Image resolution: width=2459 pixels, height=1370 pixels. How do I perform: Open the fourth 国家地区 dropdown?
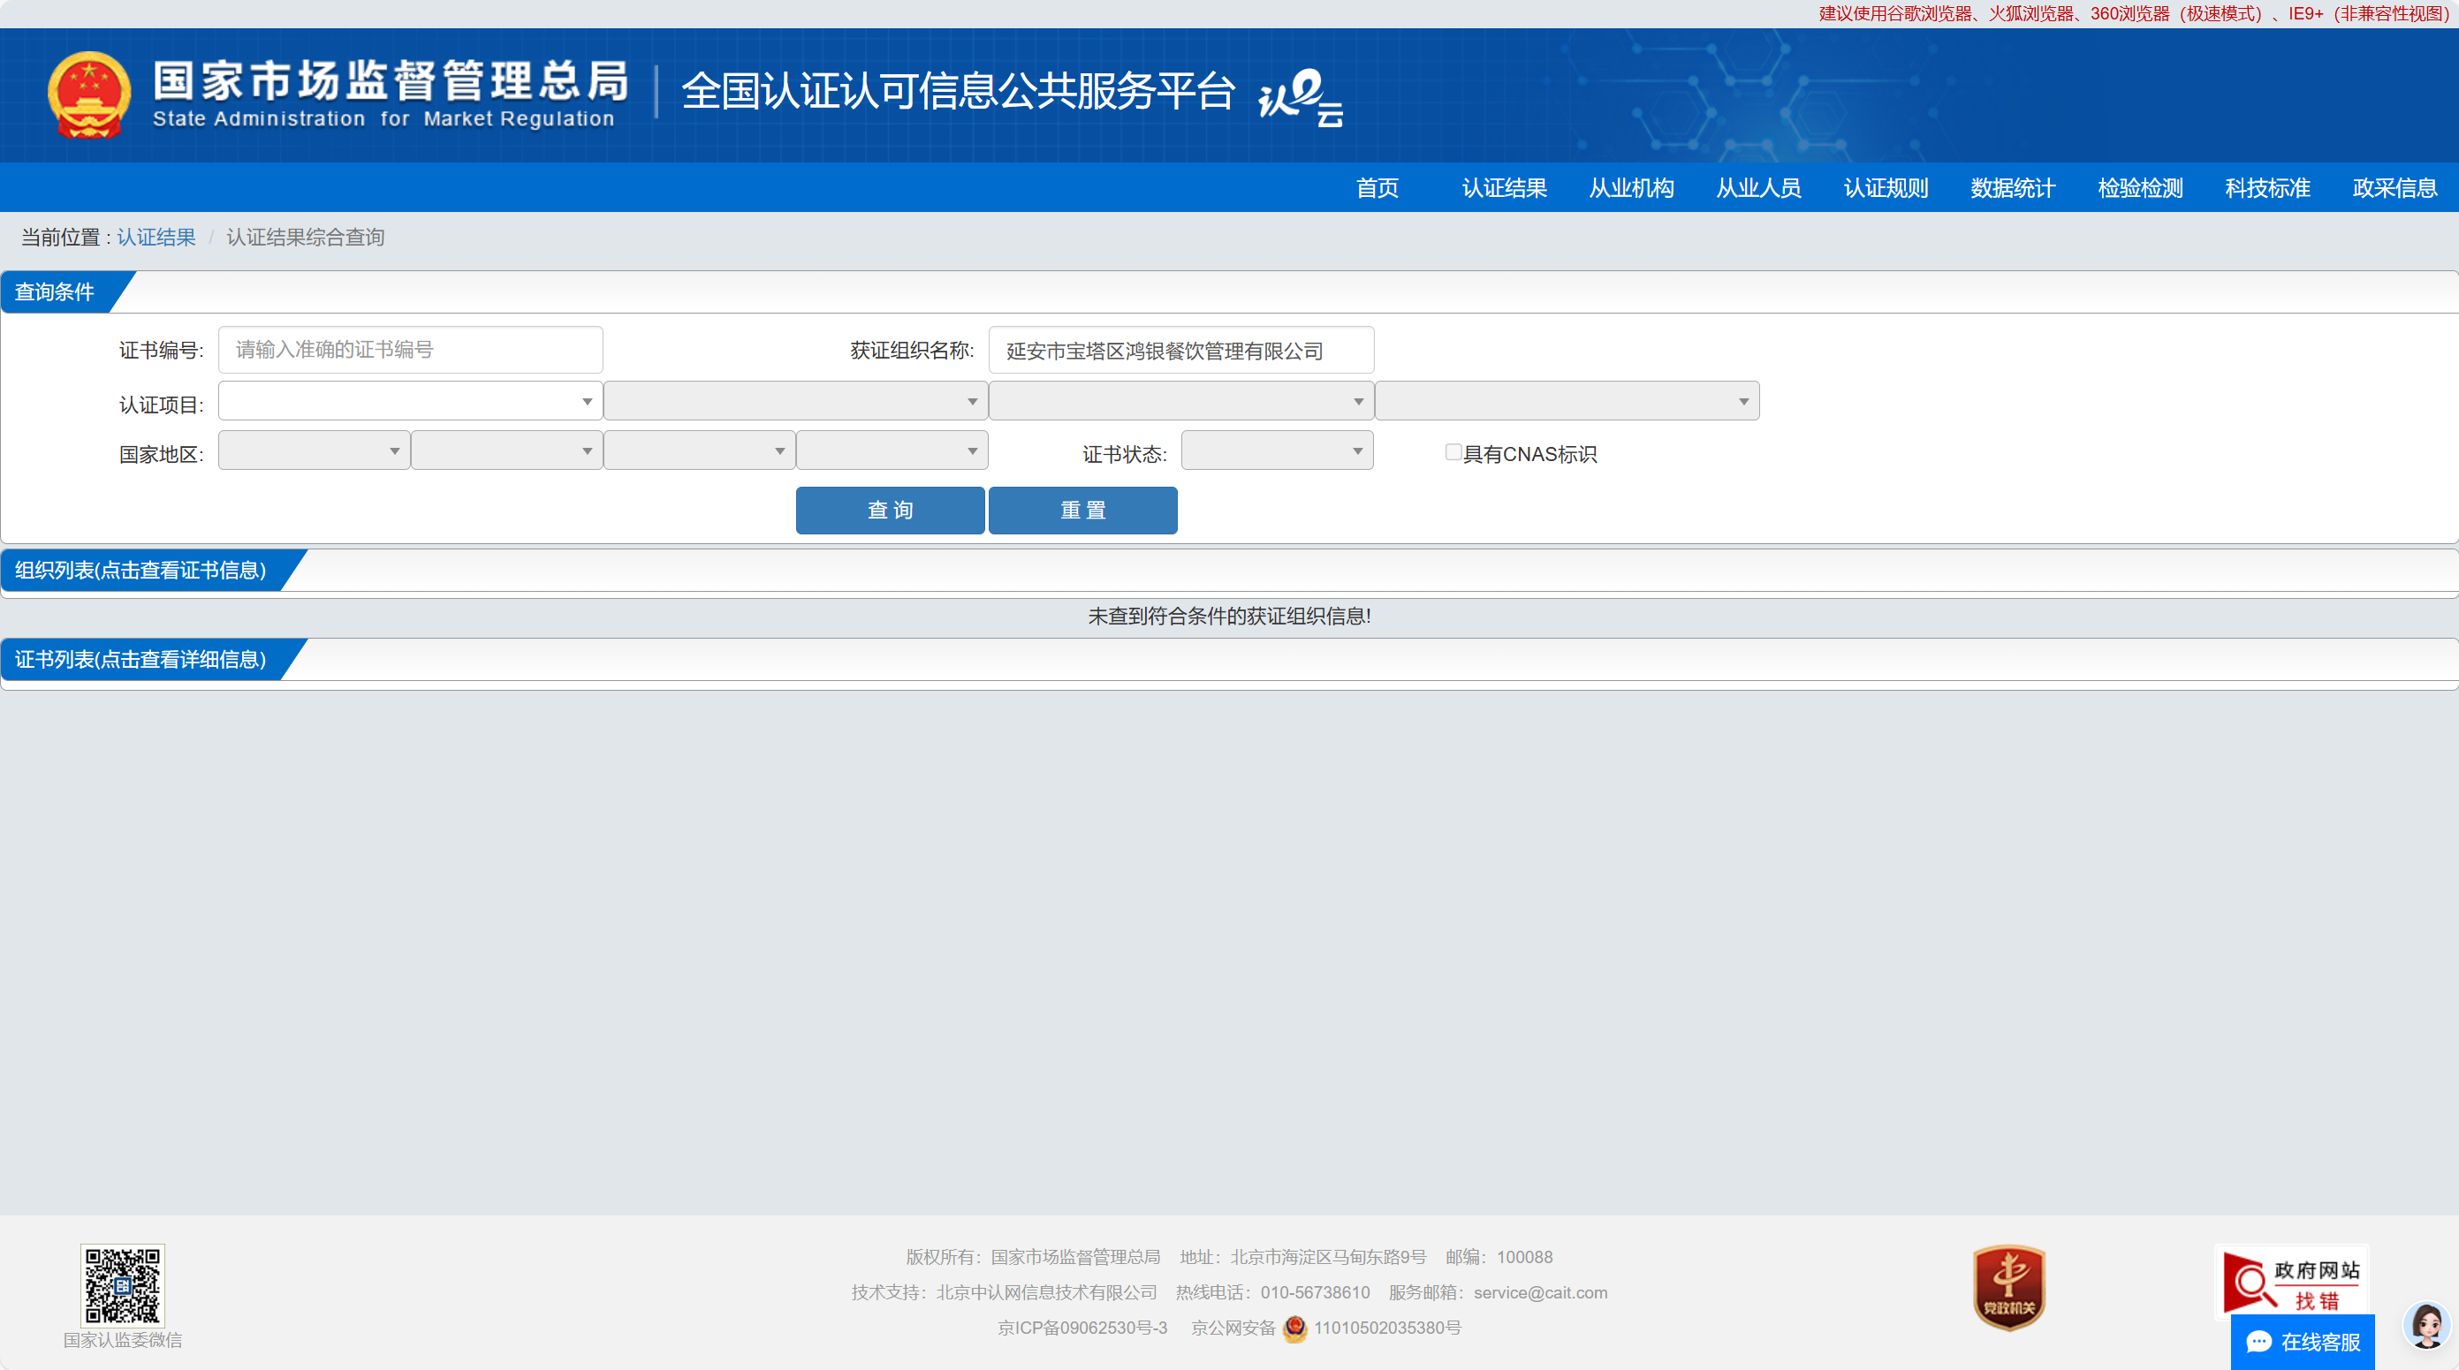pos(892,450)
